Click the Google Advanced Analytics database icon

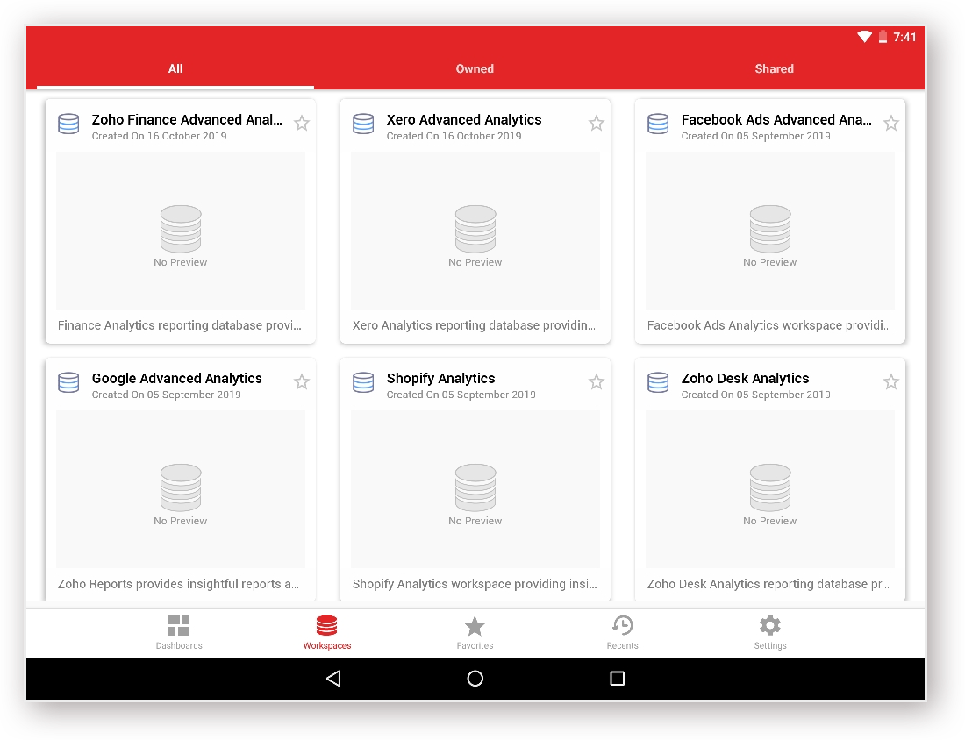point(68,382)
